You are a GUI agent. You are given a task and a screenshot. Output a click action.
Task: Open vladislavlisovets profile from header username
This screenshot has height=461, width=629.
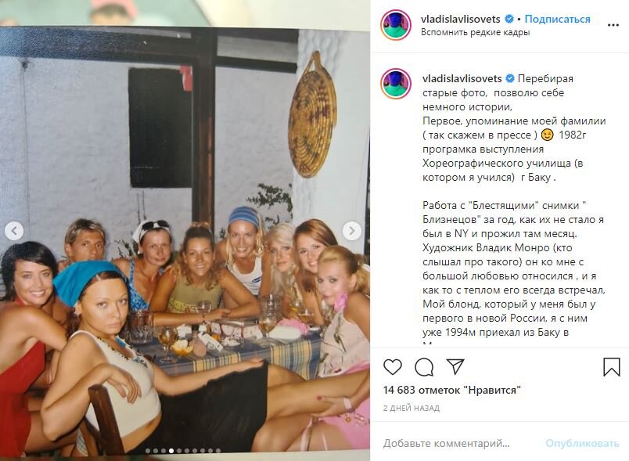(x=461, y=19)
